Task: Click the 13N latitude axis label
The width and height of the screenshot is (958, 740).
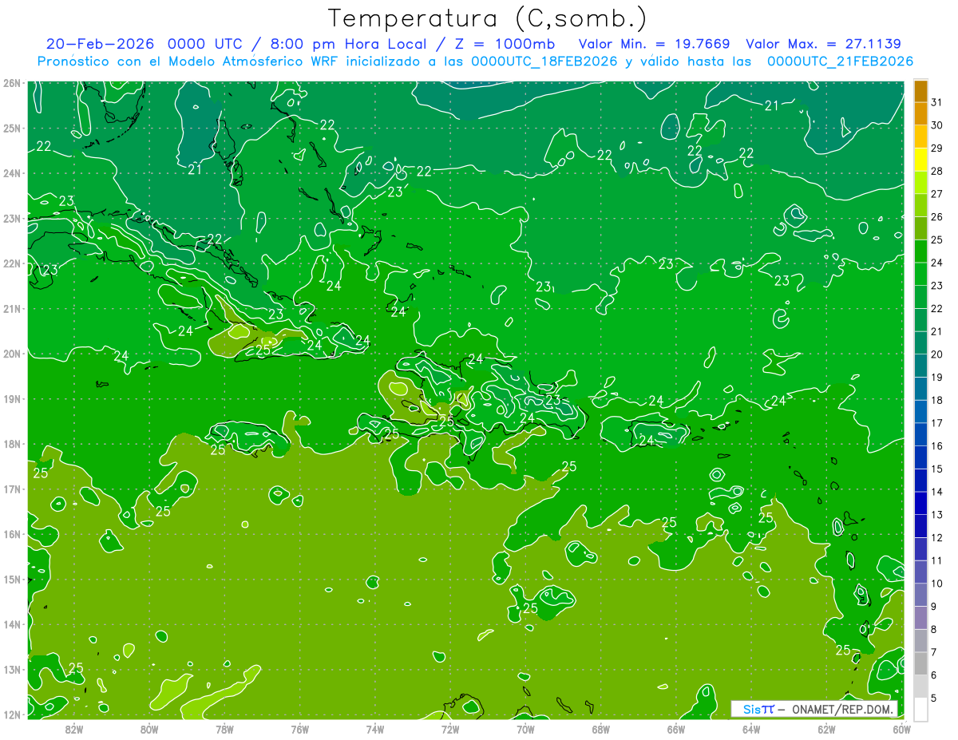Action: (12, 669)
